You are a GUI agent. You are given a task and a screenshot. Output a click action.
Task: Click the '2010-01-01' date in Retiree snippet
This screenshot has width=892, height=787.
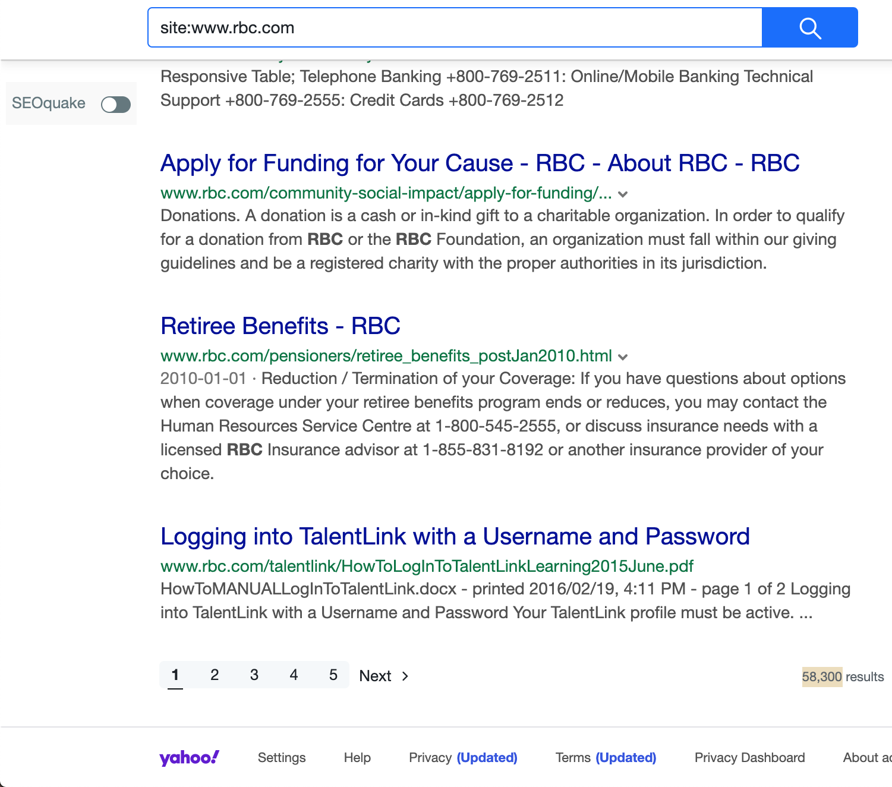click(x=203, y=379)
